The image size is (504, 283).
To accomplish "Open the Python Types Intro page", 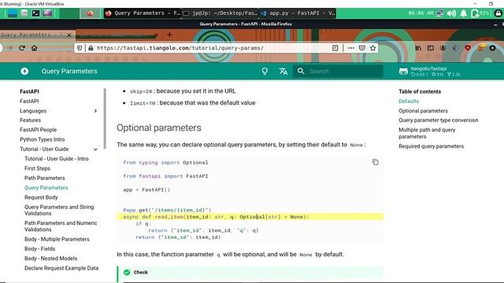I will click(42, 139).
